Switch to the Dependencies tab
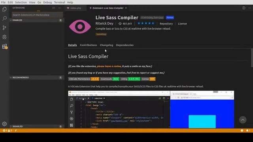Viewport: 253px width, 142px height. coord(125,45)
